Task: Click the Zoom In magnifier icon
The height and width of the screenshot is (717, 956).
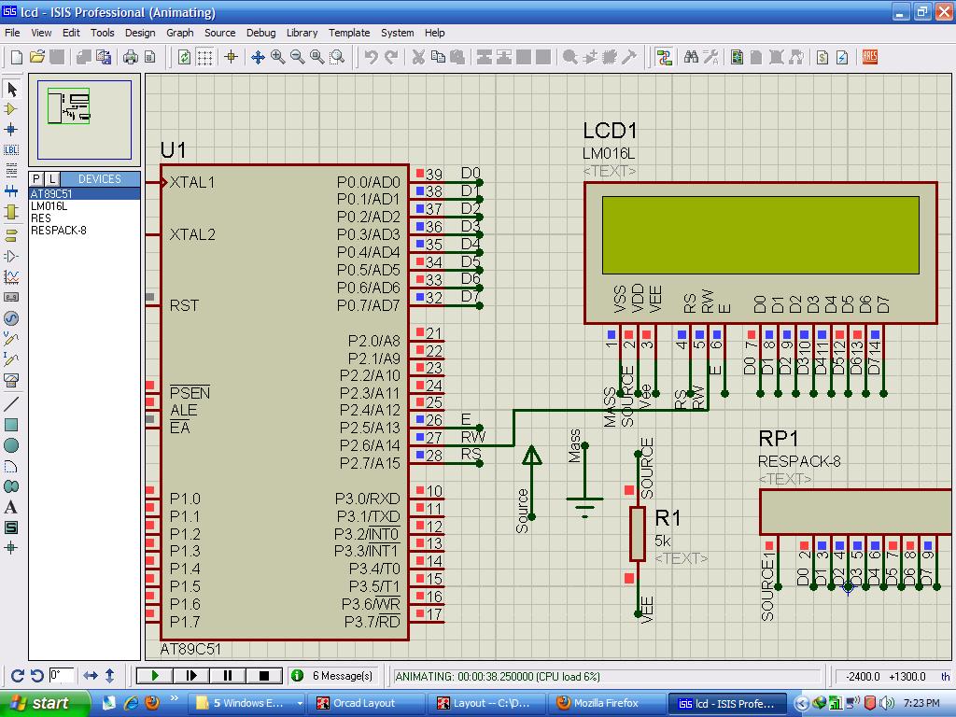Action: point(278,57)
